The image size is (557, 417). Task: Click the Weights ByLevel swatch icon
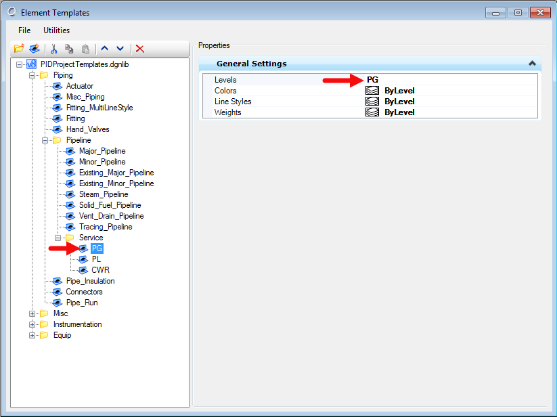(372, 112)
